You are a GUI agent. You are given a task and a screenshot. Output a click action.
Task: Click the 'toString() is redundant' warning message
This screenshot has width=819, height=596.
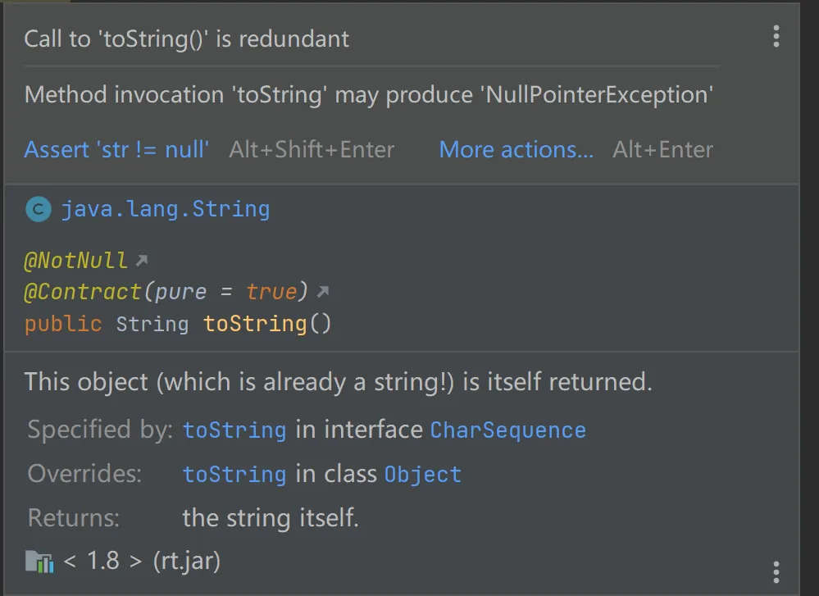pyautogui.click(x=186, y=39)
